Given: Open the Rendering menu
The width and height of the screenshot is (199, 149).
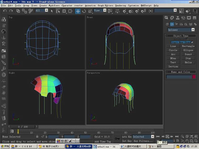Looking at the screenshot, I should tap(120, 5).
